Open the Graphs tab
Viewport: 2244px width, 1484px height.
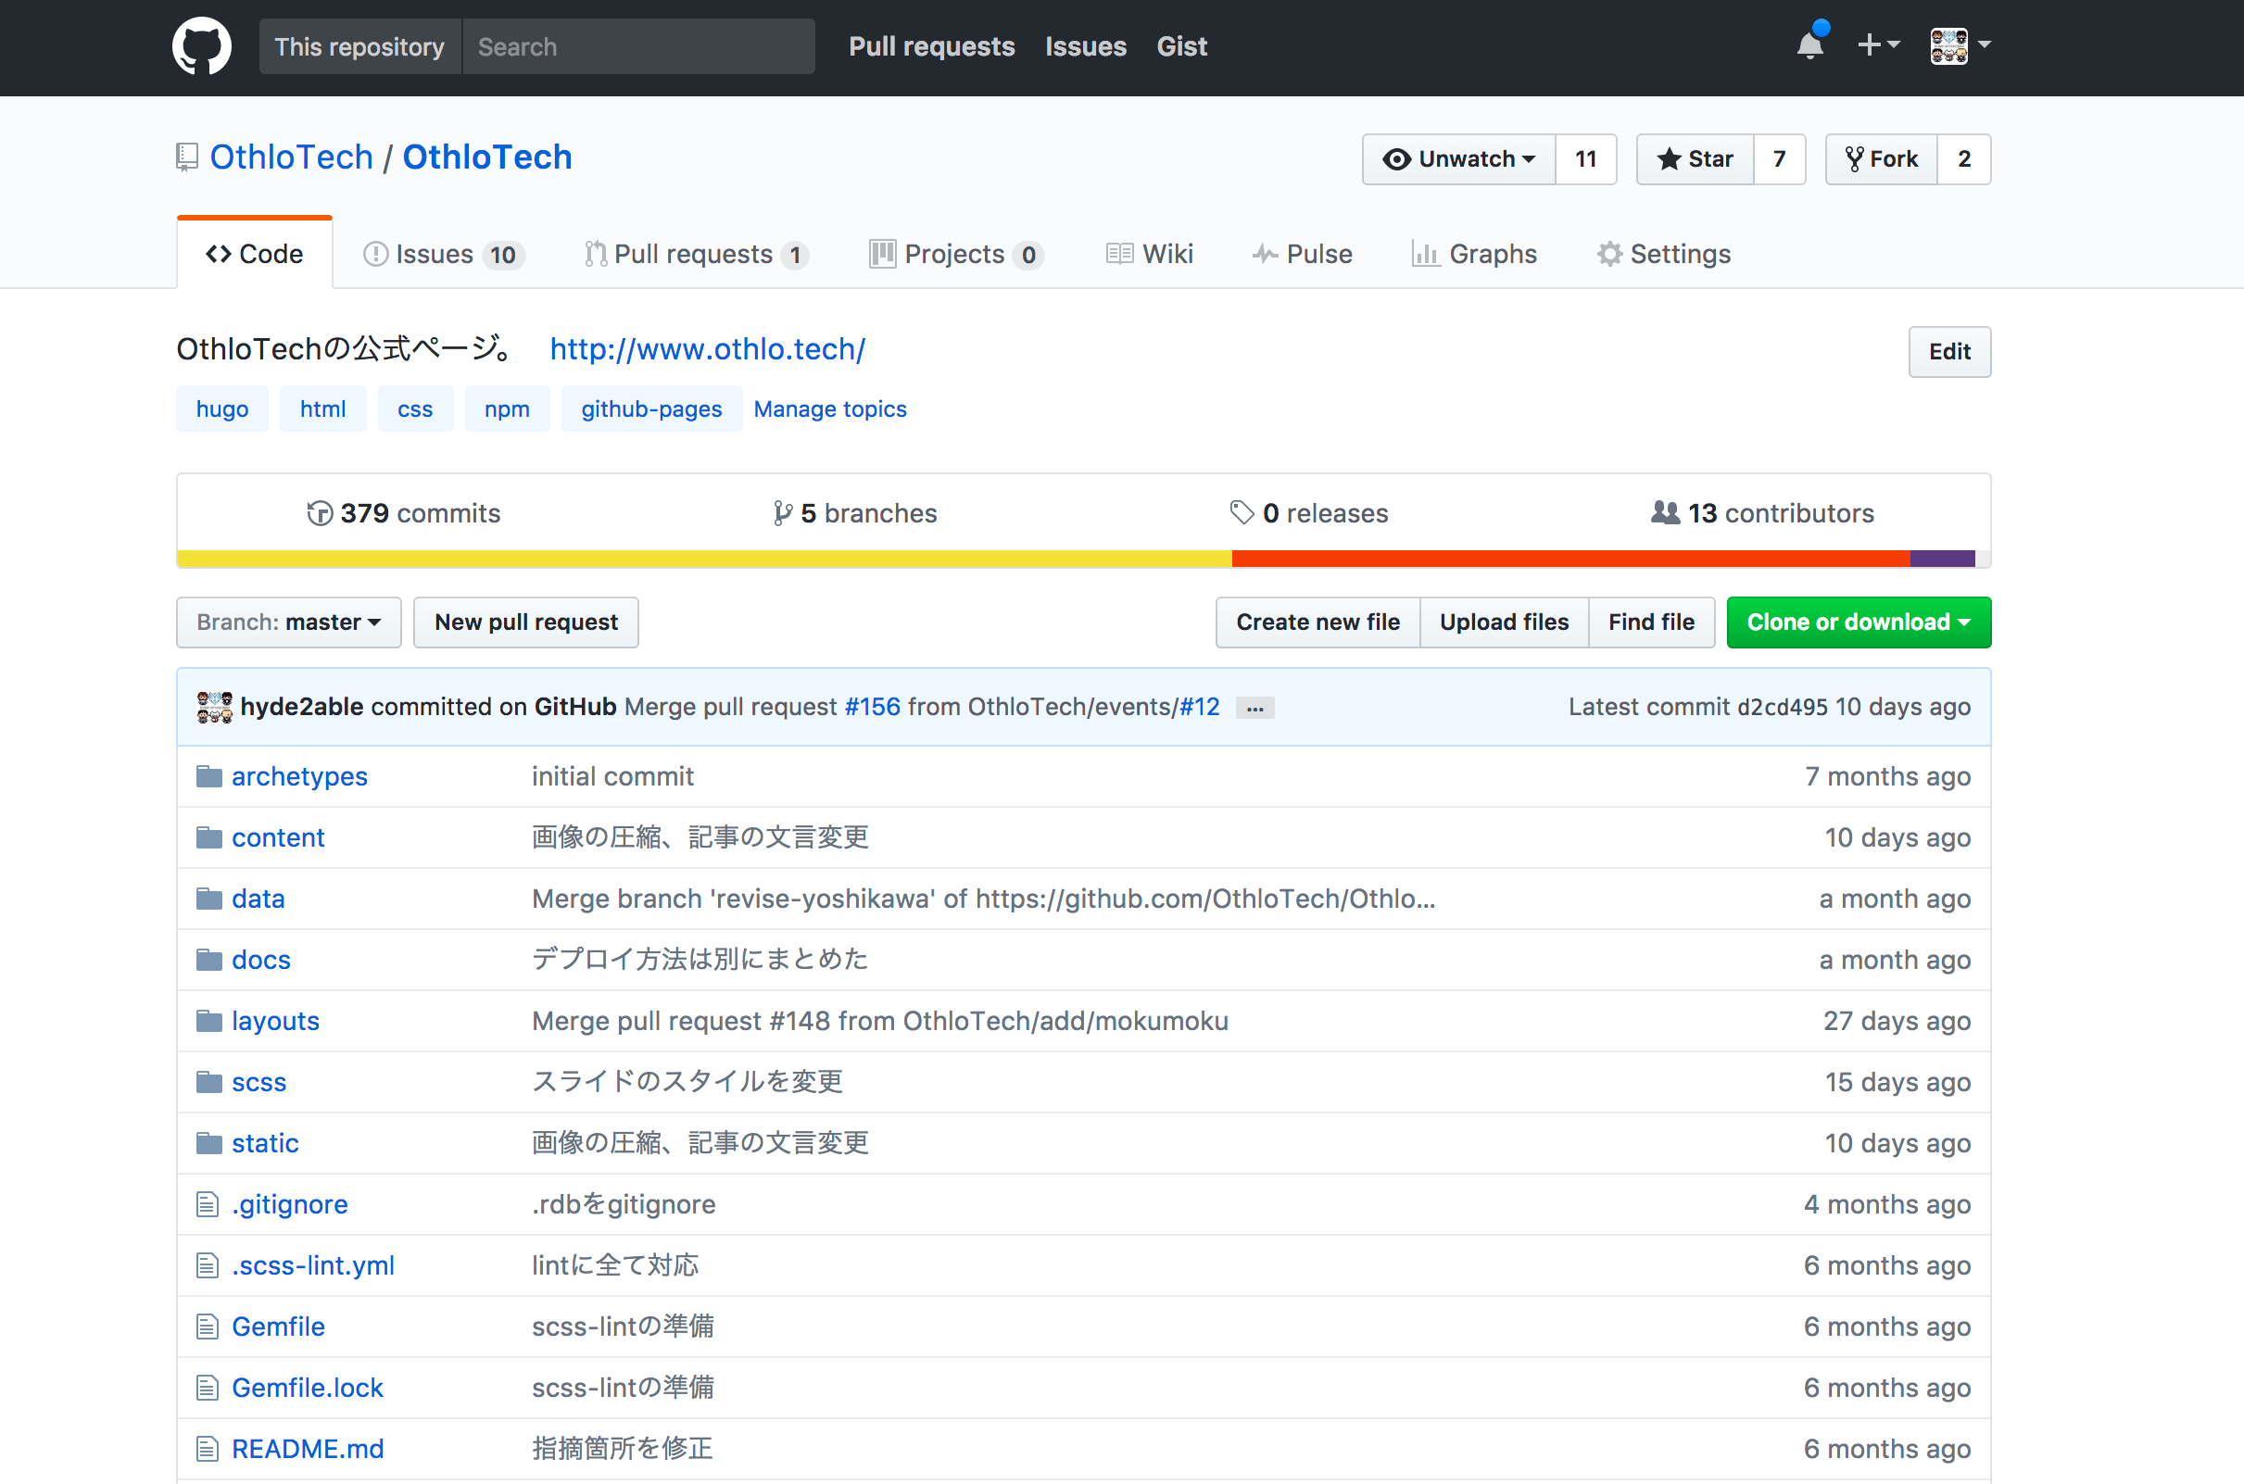1475,254
